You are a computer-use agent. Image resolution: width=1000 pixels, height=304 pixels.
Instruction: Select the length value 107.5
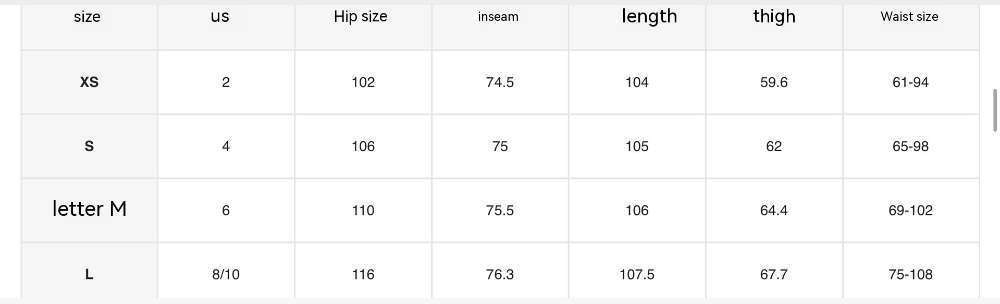[637, 275]
